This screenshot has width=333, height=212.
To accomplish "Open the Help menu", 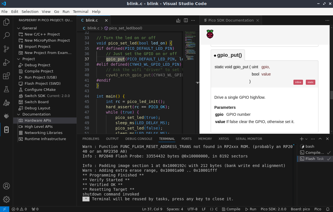I will click(96, 12).
